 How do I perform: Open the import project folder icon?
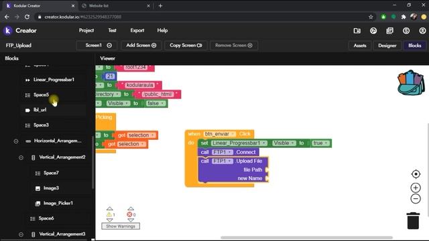click(x=357, y=31)
